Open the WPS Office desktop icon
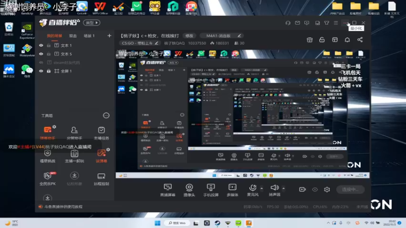Viewport: 406px width, 228px height. pos(100,8)
